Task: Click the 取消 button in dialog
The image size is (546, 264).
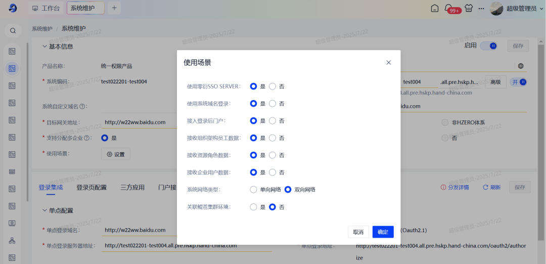Action: point(358,232)
